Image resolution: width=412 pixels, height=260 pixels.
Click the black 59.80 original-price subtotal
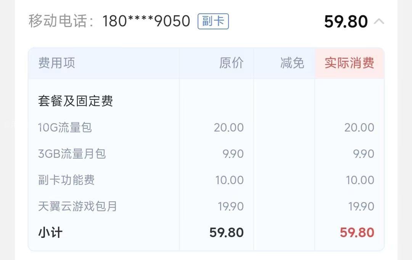tap(226, 233)
